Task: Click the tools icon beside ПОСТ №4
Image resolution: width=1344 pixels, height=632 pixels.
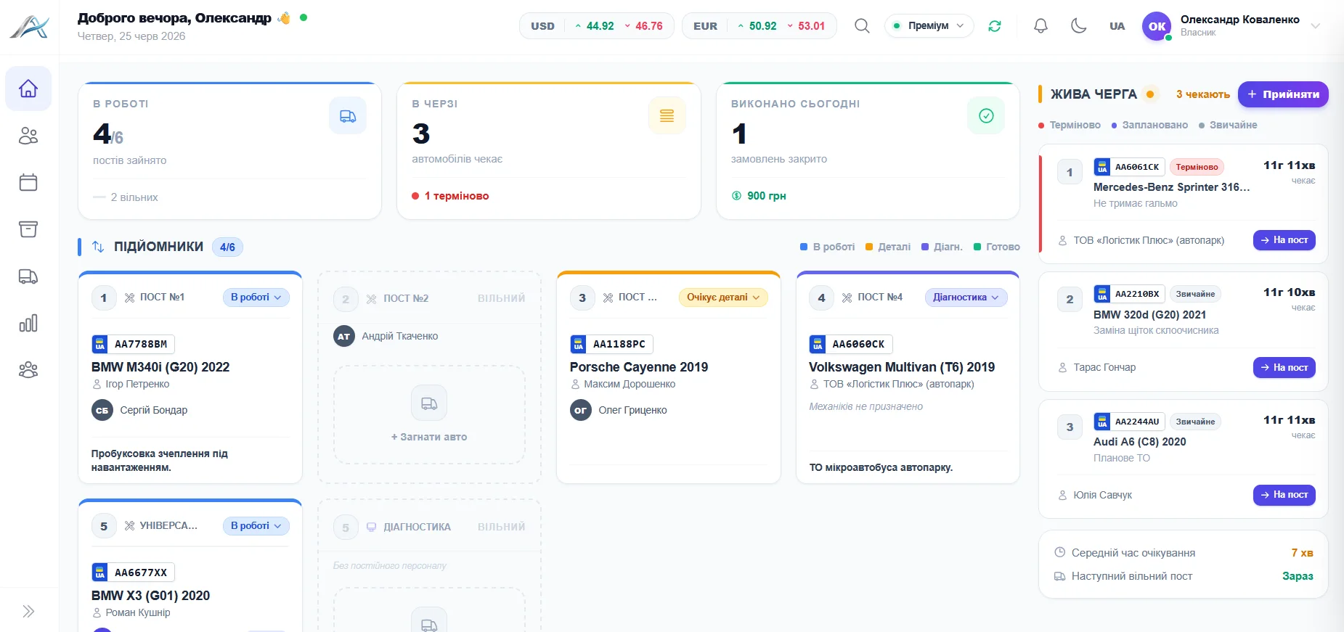Action: (847, 297)
